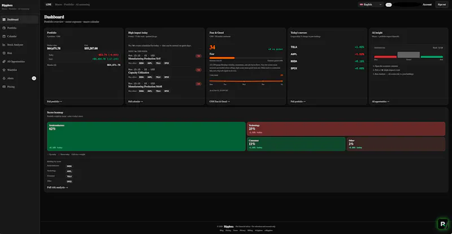Click the star impact badge on Capacity Utilization

(x=198, y=70)
